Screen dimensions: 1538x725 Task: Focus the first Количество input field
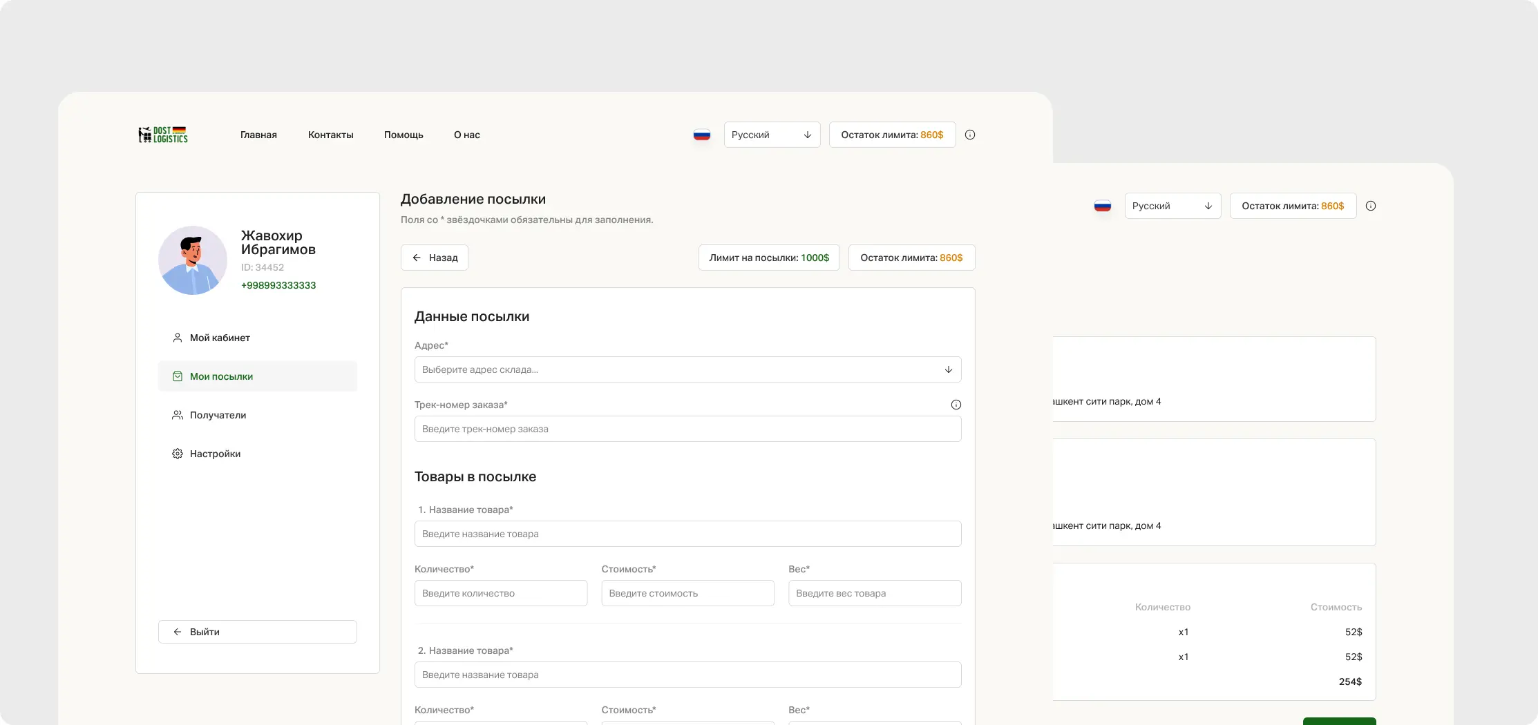[501, 593]
